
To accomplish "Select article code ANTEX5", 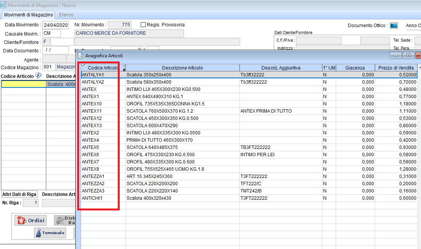I will (90, 147).
